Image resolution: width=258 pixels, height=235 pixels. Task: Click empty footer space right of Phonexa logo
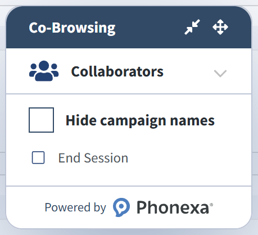pos(232,207)
